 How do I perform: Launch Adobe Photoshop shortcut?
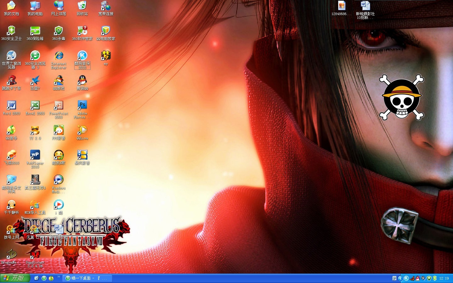click(82, 109)
